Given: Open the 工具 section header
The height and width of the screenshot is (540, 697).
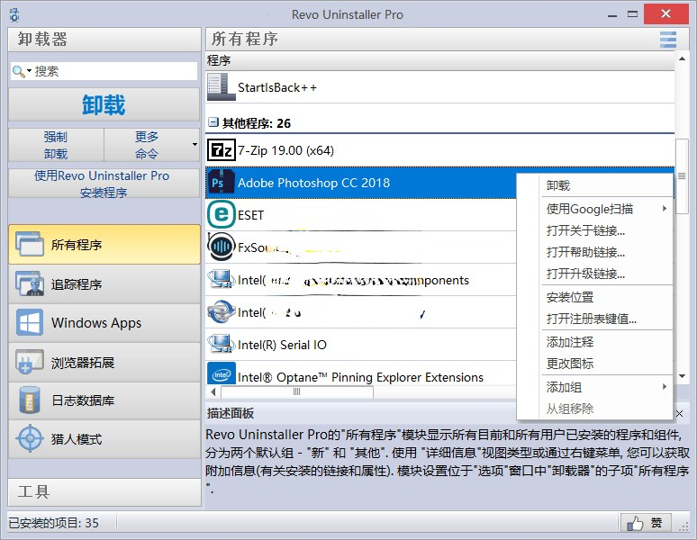Looking at the screenshot, I should coord(104,492).
